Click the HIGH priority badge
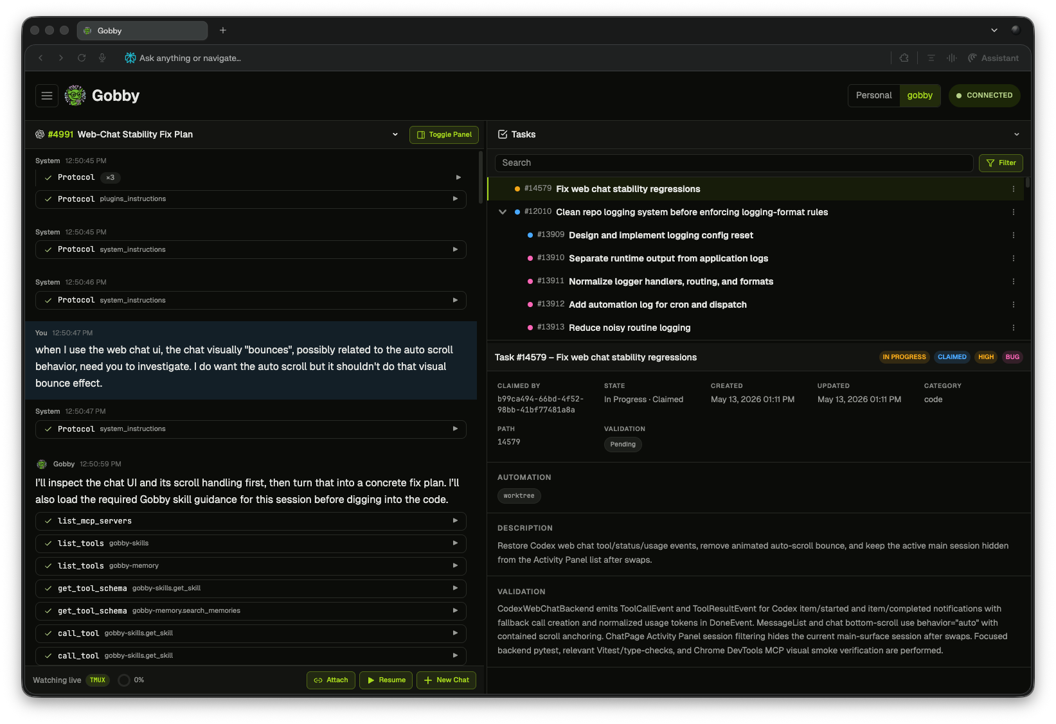1056x724 pixels. tap(986, 357)
